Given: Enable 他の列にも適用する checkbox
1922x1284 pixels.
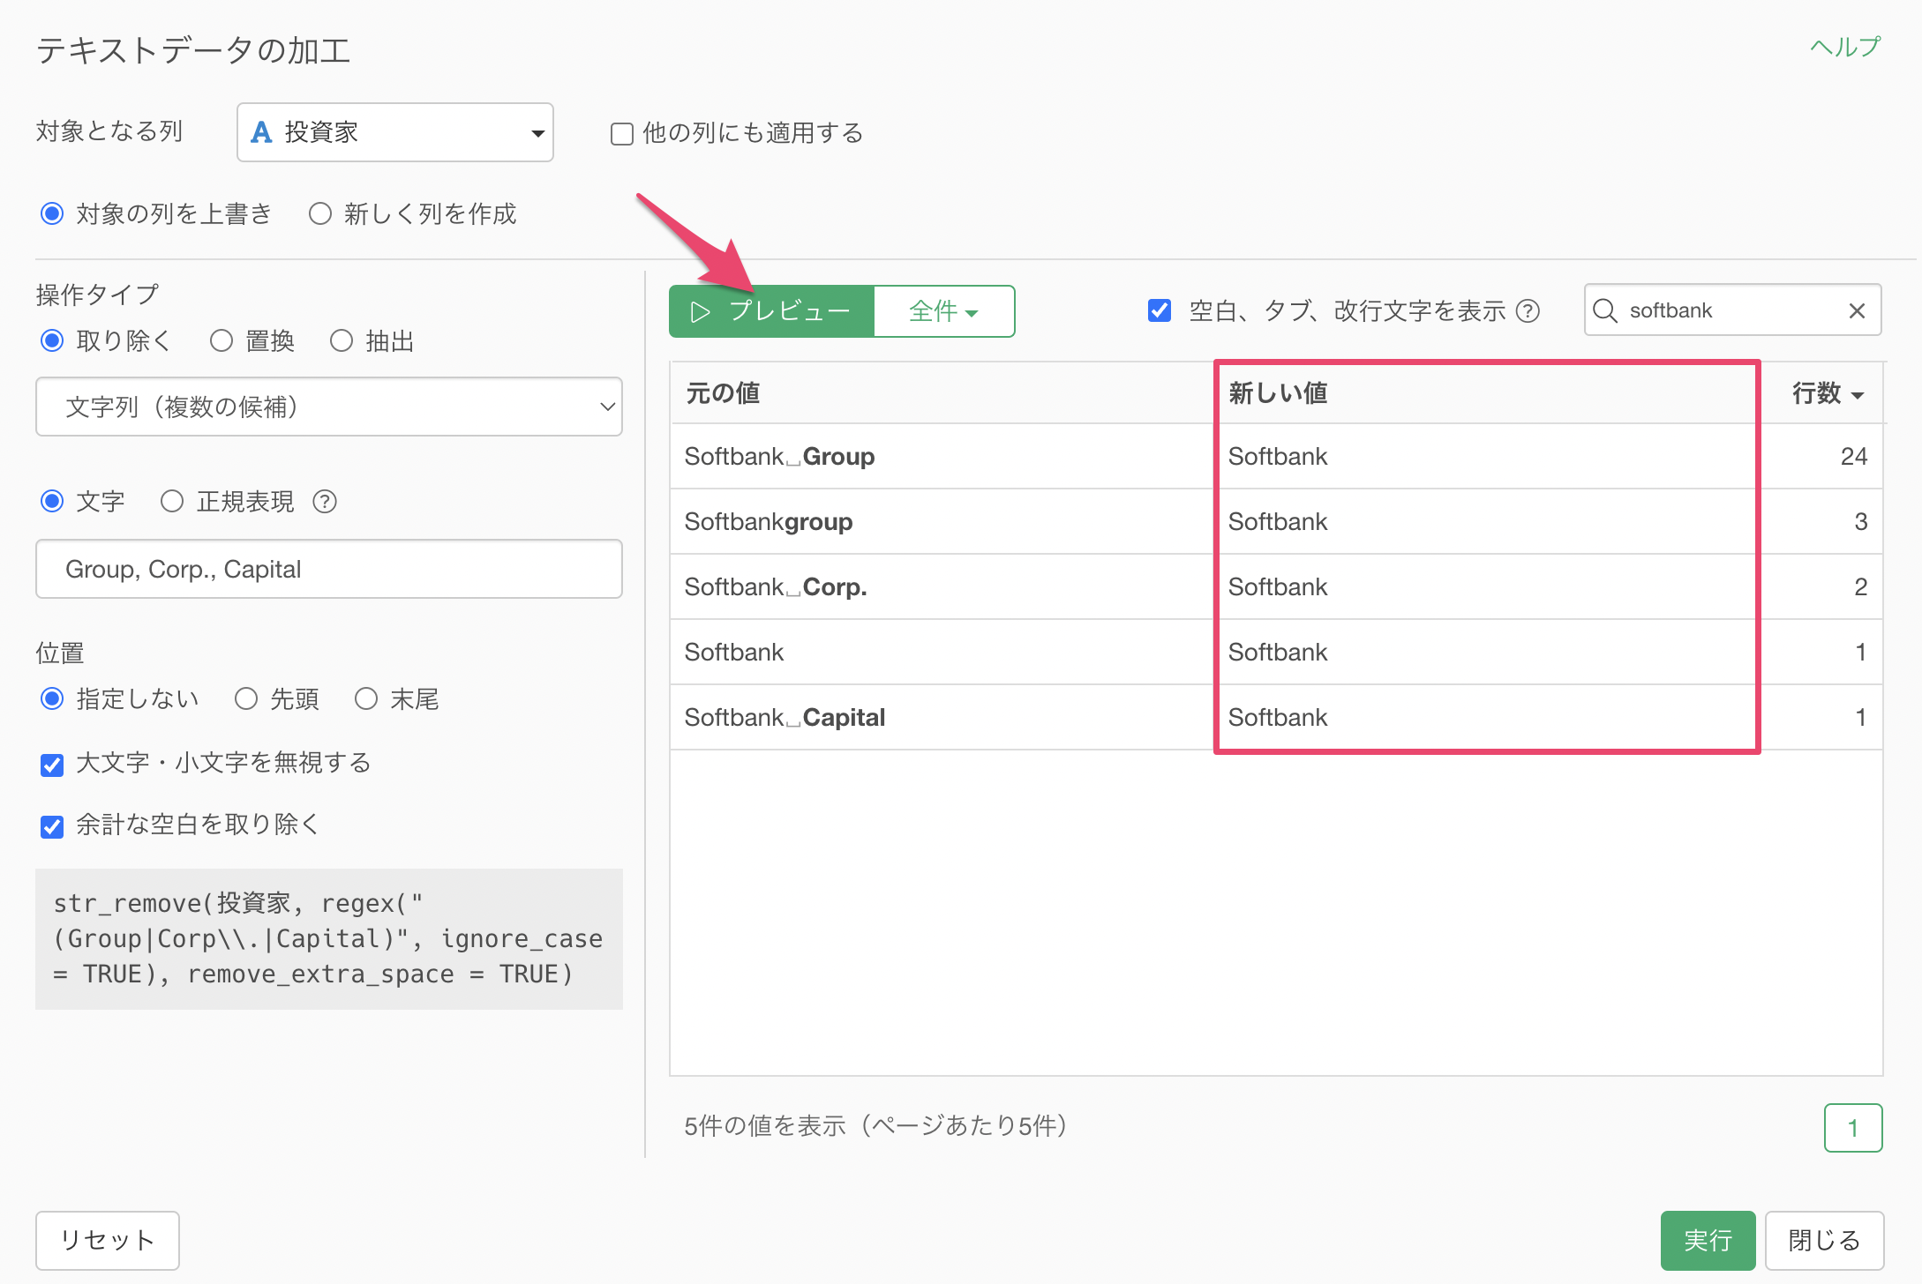Looking at the screenshot, I should pyautogui.click(x=622, y=134).
